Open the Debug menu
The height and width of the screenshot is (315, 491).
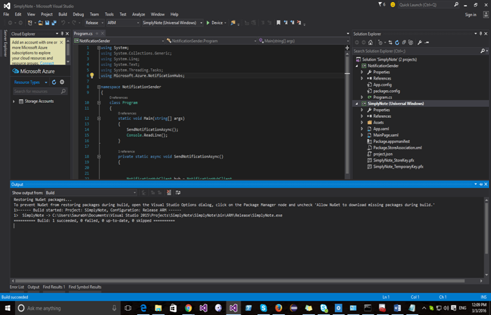(78, 14)
